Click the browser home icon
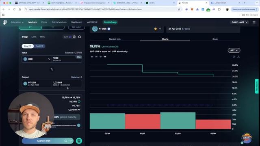 click(x=20, y=9)
